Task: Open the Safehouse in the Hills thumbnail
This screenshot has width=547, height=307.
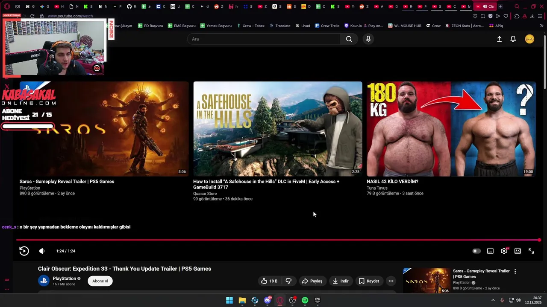Action: 278,129
